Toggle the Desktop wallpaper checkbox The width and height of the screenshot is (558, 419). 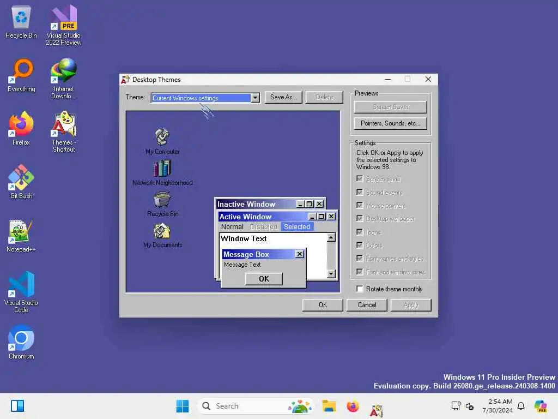[x=360, y=219]
